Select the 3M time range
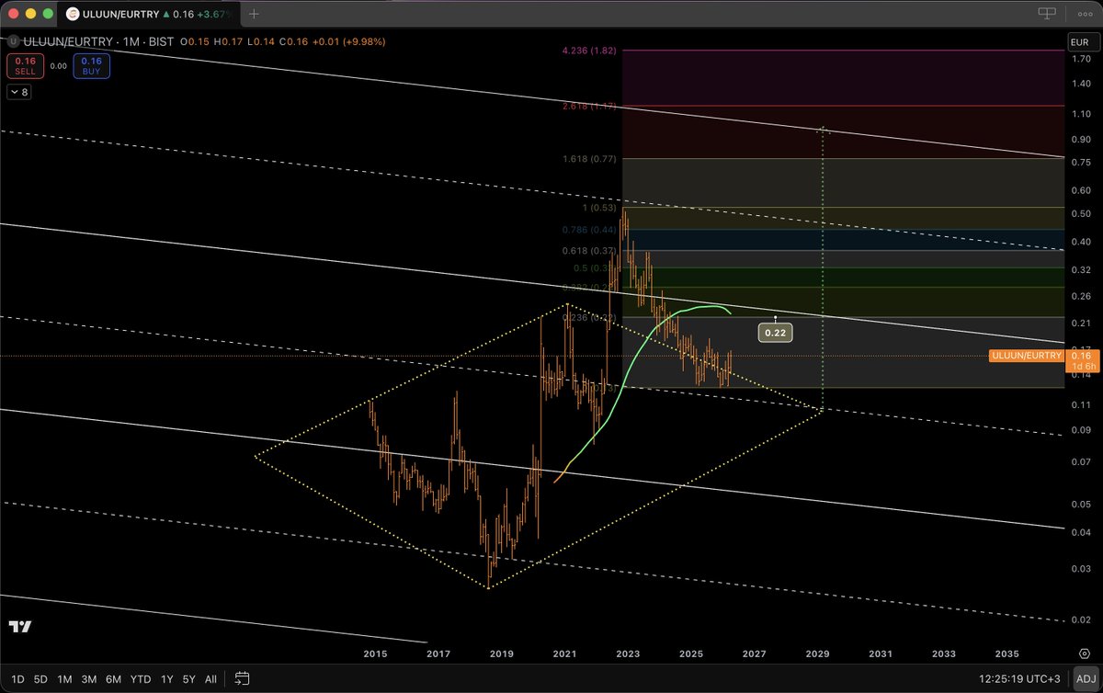The width and height of the screenshot is (1103, 693). point(89,679)
